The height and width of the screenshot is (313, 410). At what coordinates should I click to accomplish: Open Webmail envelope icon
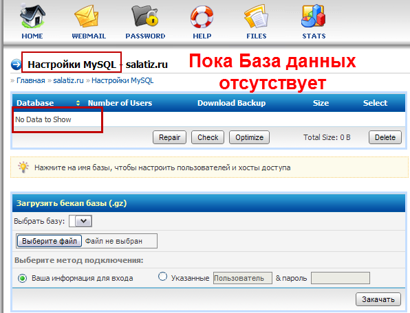87,16
